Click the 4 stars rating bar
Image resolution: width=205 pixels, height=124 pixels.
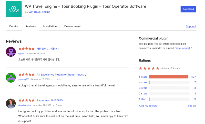click(x=169, y=82)
